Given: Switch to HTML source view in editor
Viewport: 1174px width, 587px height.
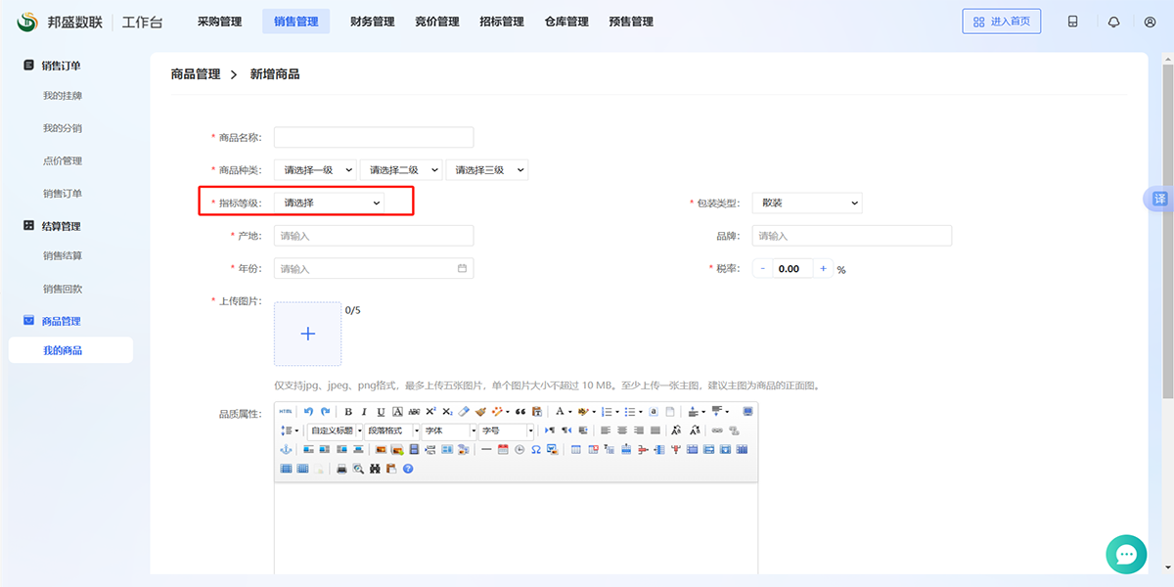Looking at the screenshot, I should click(x=286, y=411).
